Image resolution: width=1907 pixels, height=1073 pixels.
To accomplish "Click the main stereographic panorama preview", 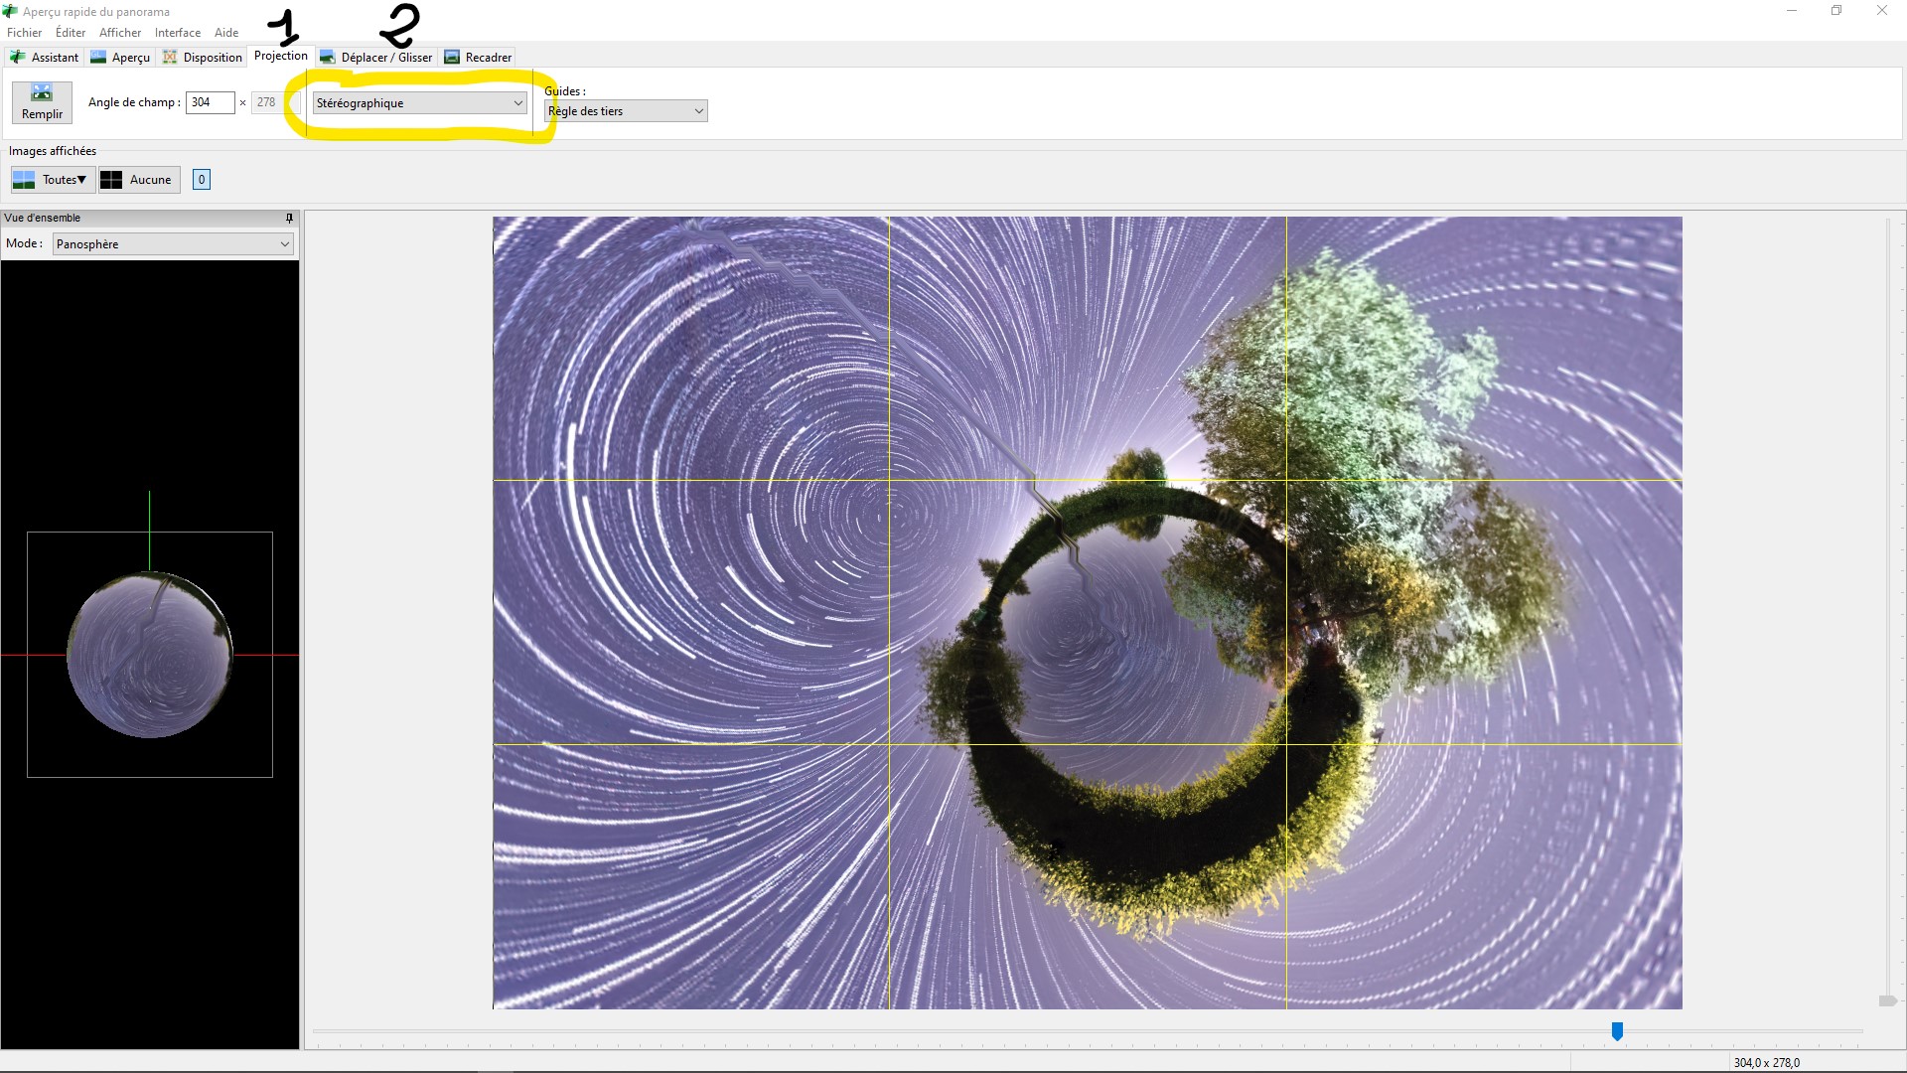I will click(x=1088, y=613).
